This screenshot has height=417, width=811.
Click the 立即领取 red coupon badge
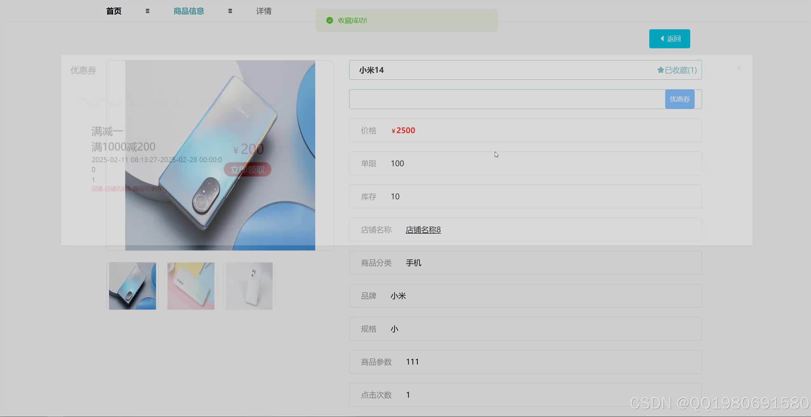point(247,169)
